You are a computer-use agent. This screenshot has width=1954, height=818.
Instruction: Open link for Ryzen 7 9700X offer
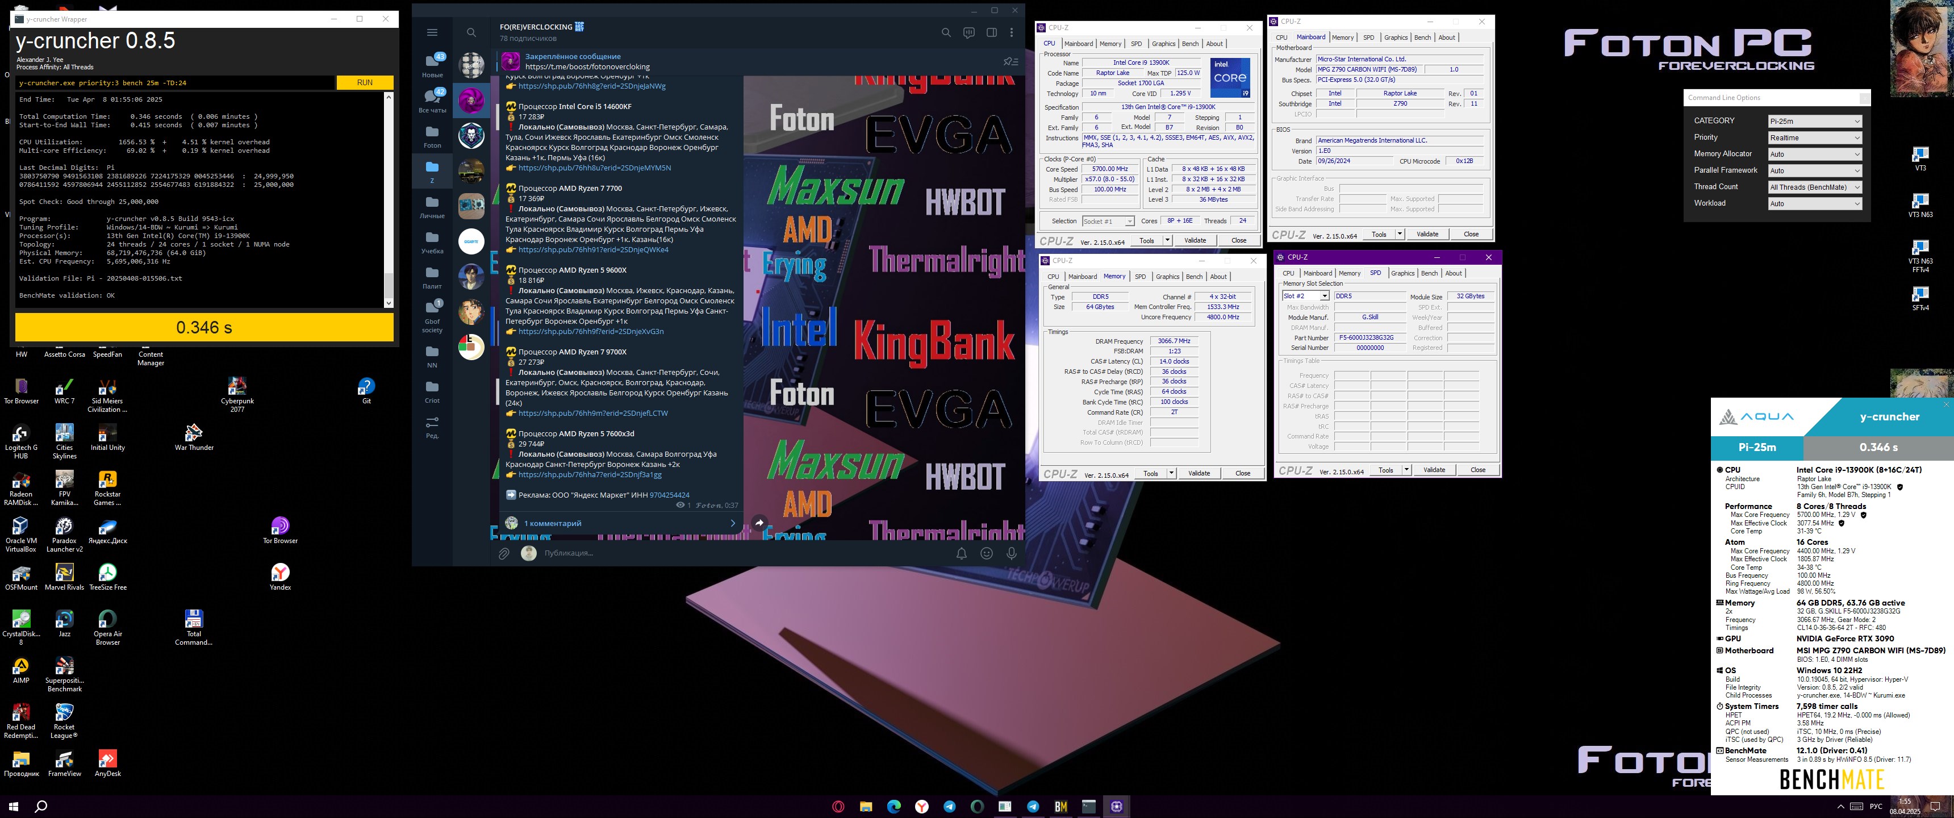pos(592,414)
